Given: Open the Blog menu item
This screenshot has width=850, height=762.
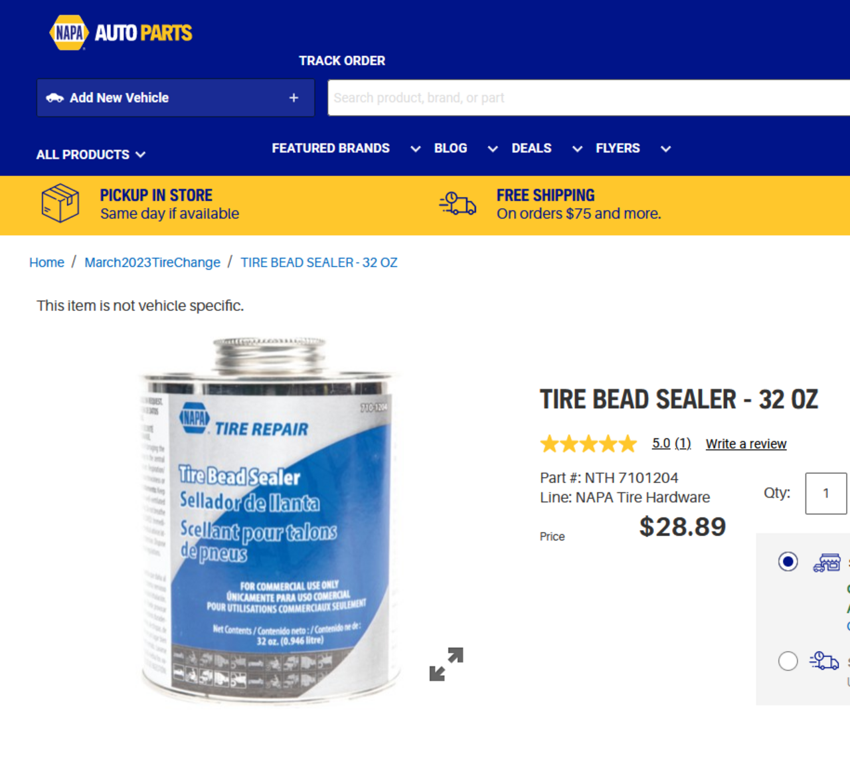Looking at the screenshot, I should (x=450, y=148).
